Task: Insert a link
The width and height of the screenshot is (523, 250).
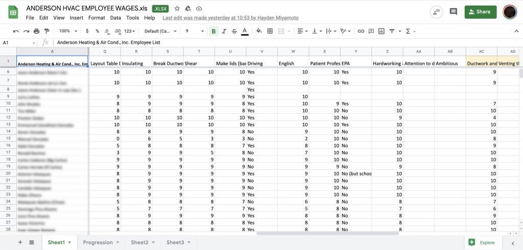Action: coord(361,31)
